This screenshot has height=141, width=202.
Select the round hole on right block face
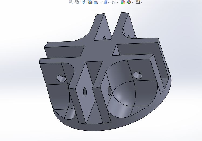pos(138,75)
